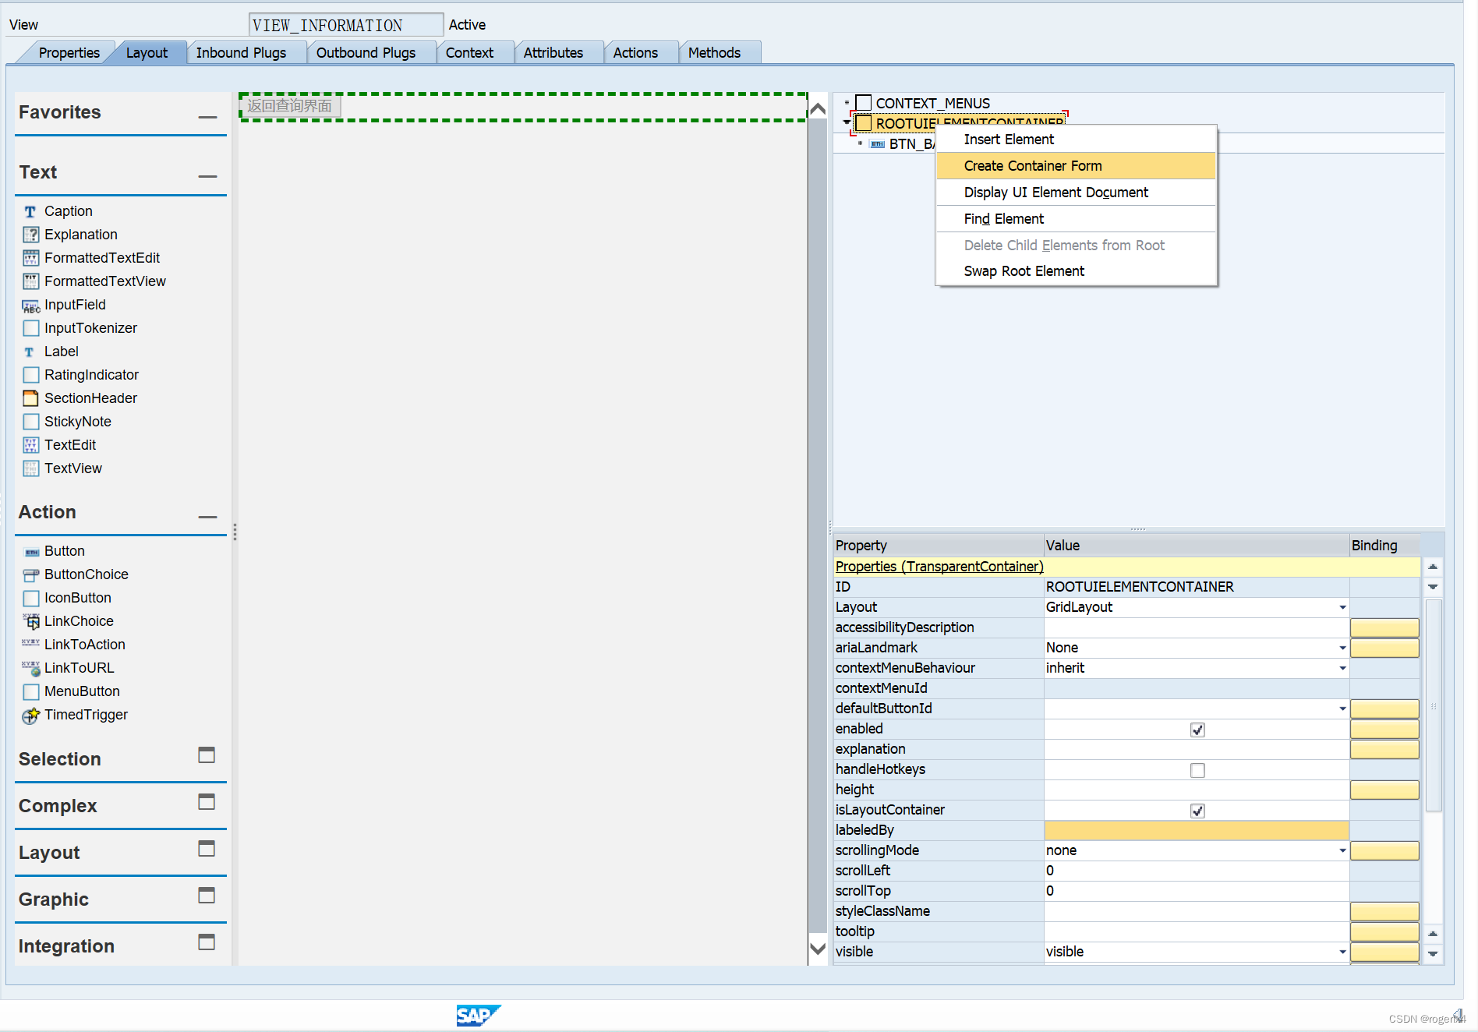Choose the TextEdit element icon
1478x1032 pixels.
pyautogui.click(x=30, y=445)
